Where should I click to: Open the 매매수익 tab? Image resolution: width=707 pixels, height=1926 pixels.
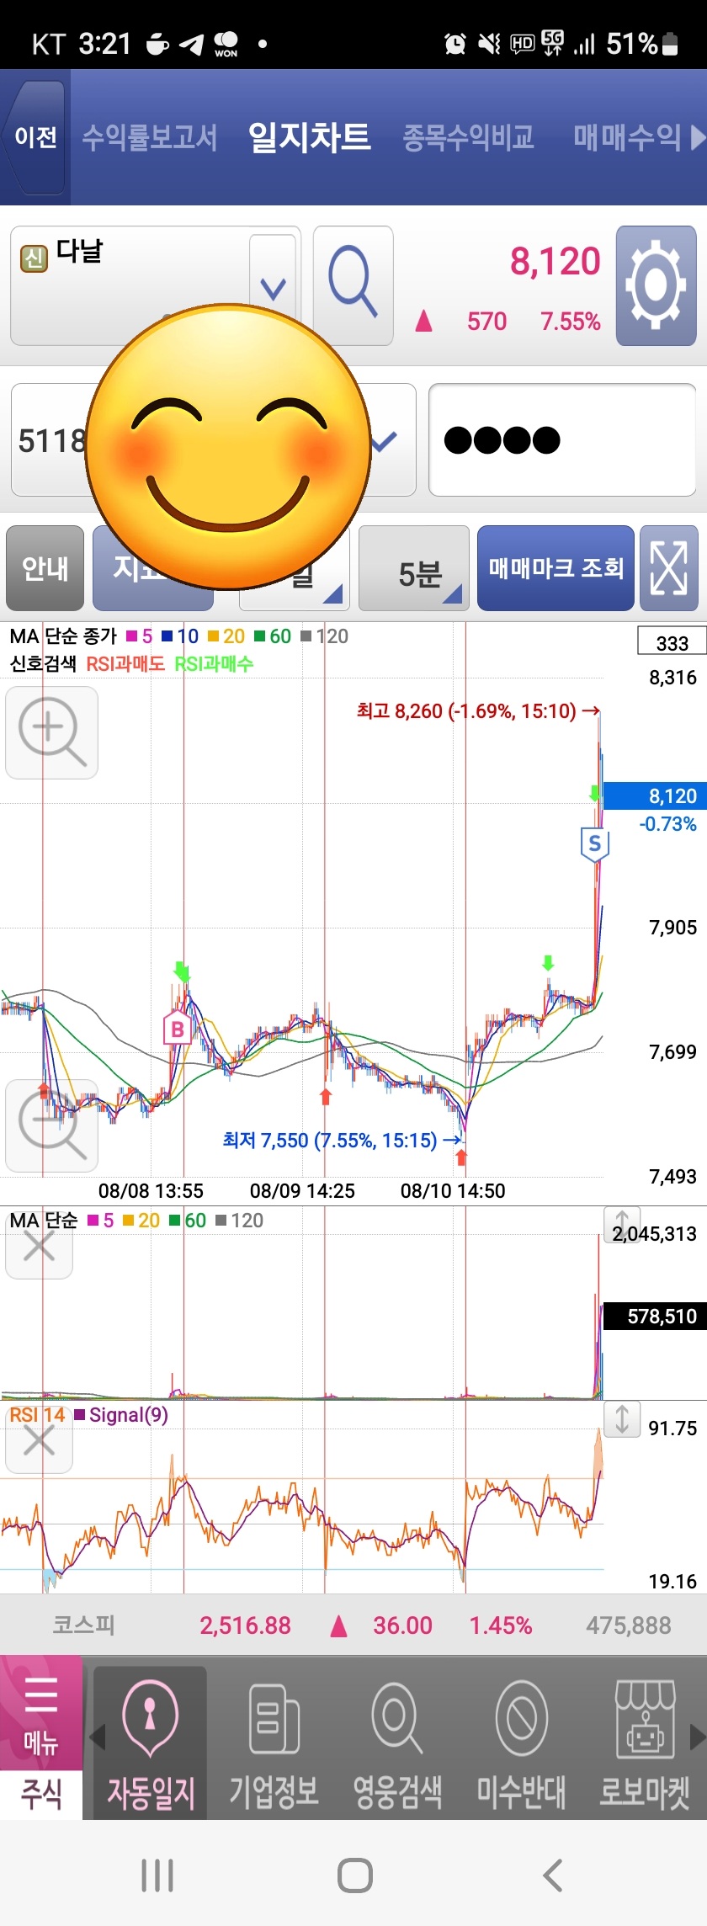click(x=627, y=137)
